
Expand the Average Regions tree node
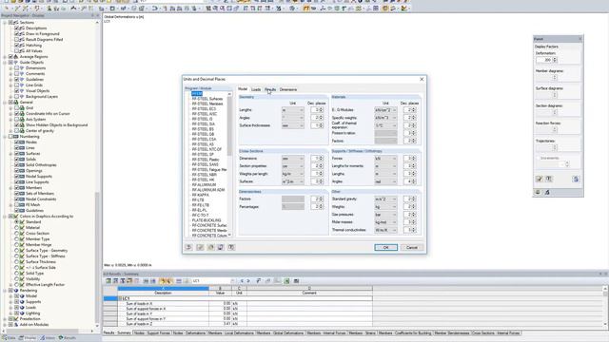coord(5,57)
